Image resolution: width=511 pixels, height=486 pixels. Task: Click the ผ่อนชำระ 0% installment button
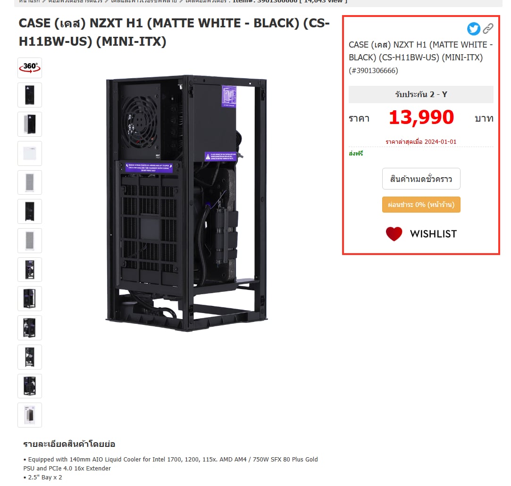[x=421, y=205]
